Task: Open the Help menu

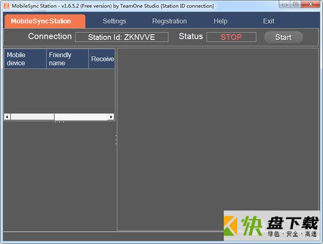Action: click(x=220, y=21)
